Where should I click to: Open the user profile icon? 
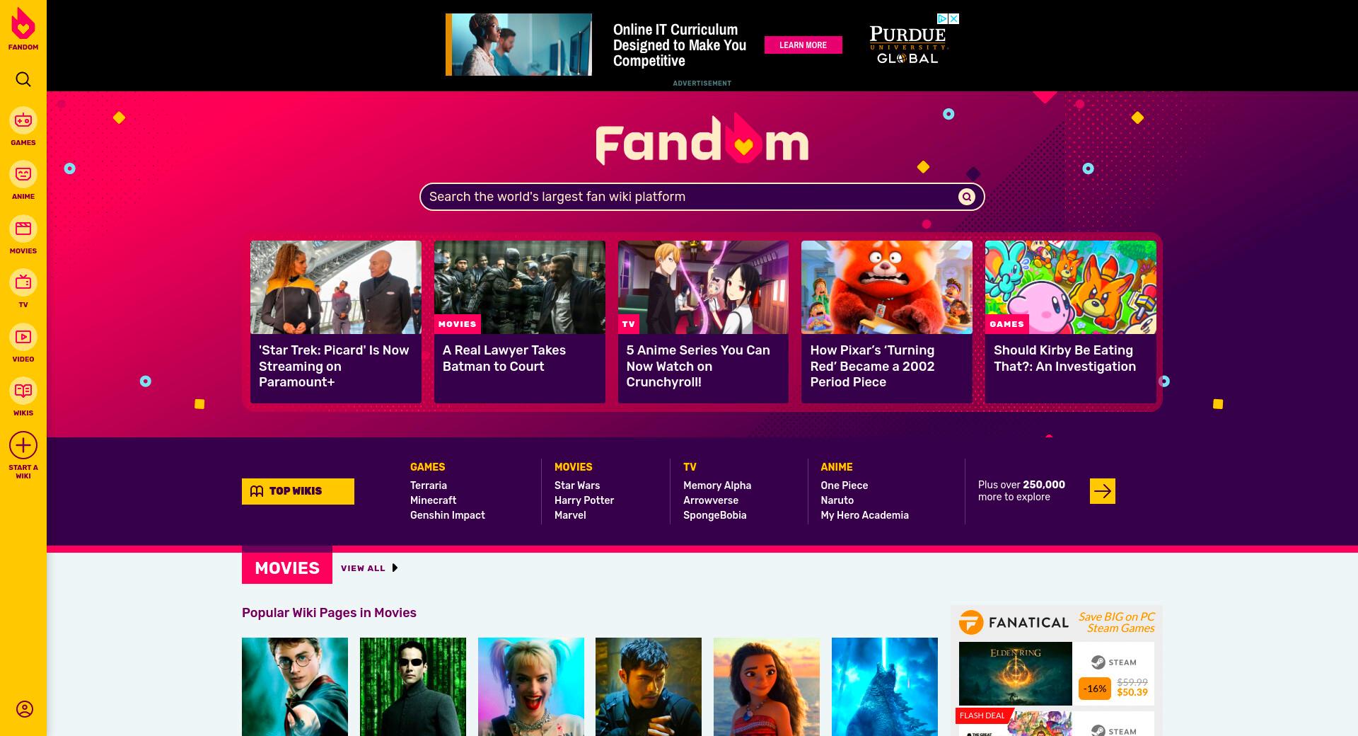pos(24,709)
